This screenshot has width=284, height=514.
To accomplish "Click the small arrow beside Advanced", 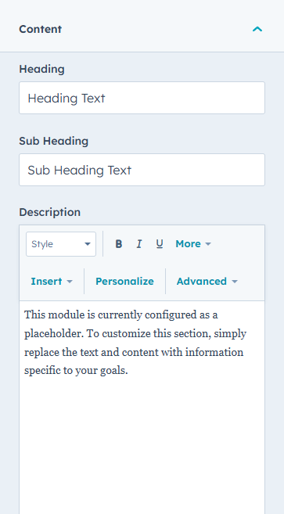I will (x=235, y=282).
